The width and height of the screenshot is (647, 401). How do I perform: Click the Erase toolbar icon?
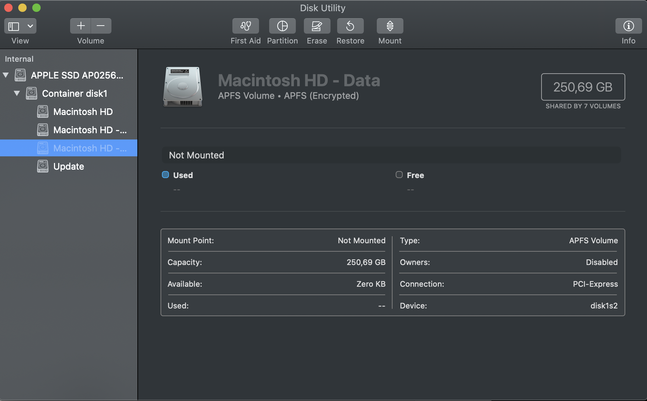point(317,26)
